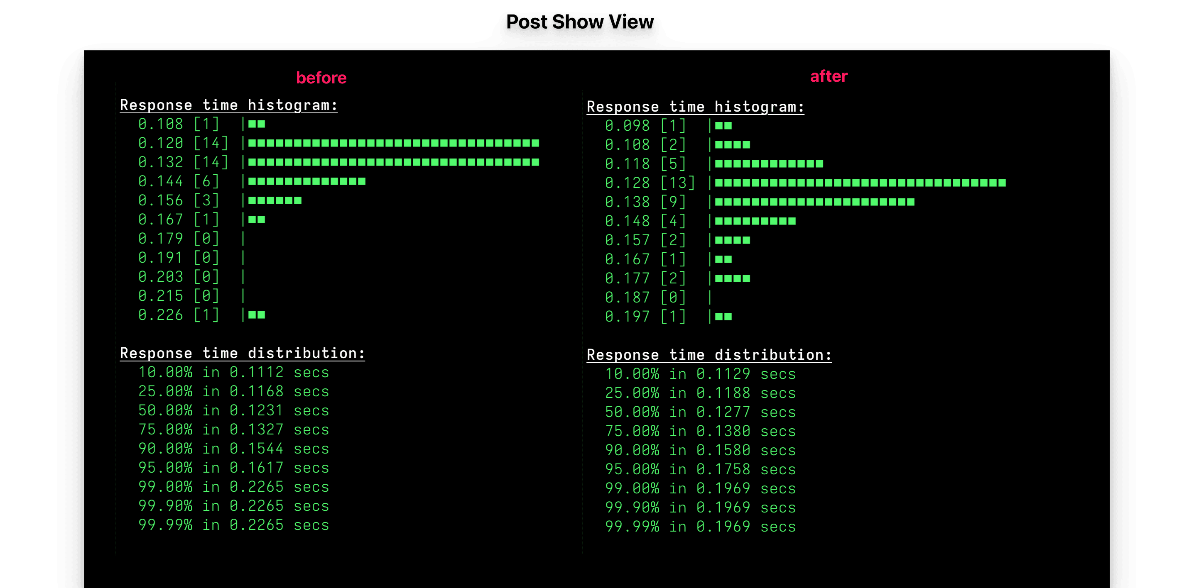Click '95.00% in 0.1758 secs' line
Viewport: 1194px width, 588px height.
[700, 469]
